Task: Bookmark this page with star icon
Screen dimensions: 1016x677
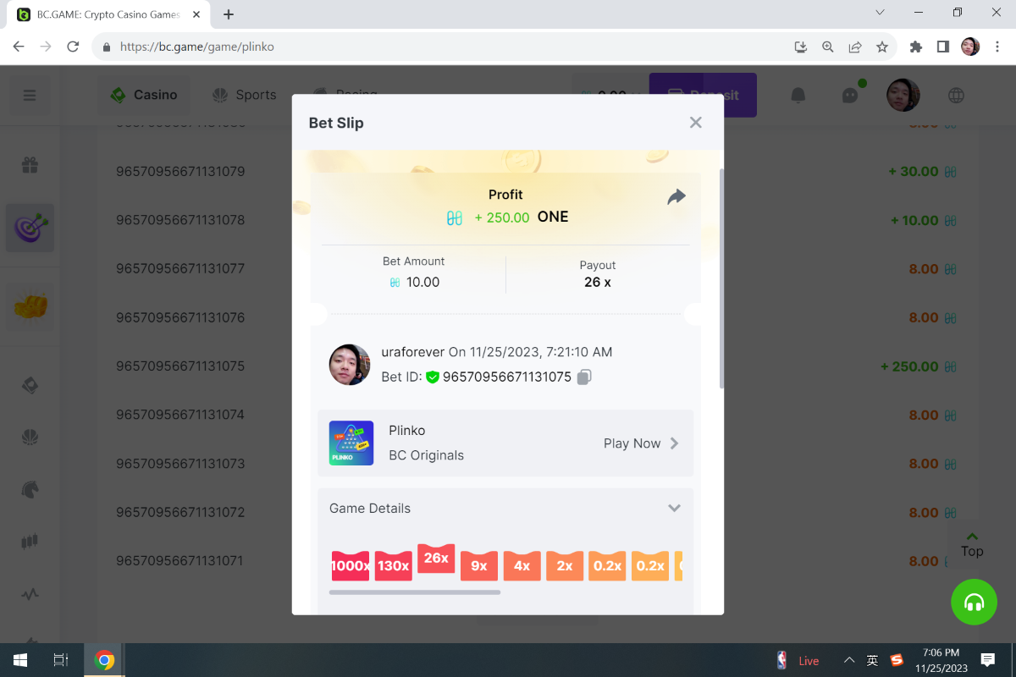Action: click(x=882, y=47)
